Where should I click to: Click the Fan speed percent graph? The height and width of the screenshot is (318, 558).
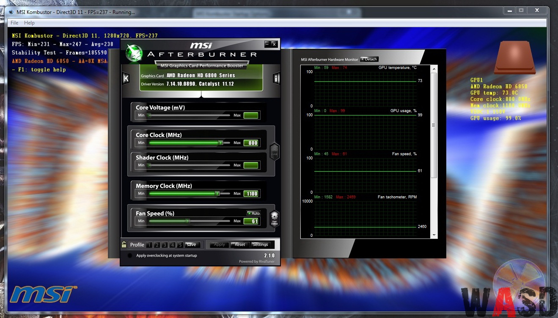tap(366, 175)
